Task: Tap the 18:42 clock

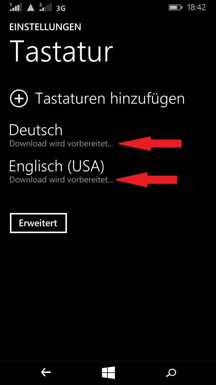Action: pos(196,8)
